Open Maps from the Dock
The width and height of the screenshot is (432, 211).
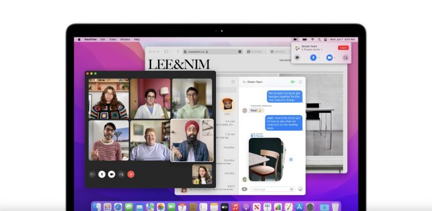point(150,207)
